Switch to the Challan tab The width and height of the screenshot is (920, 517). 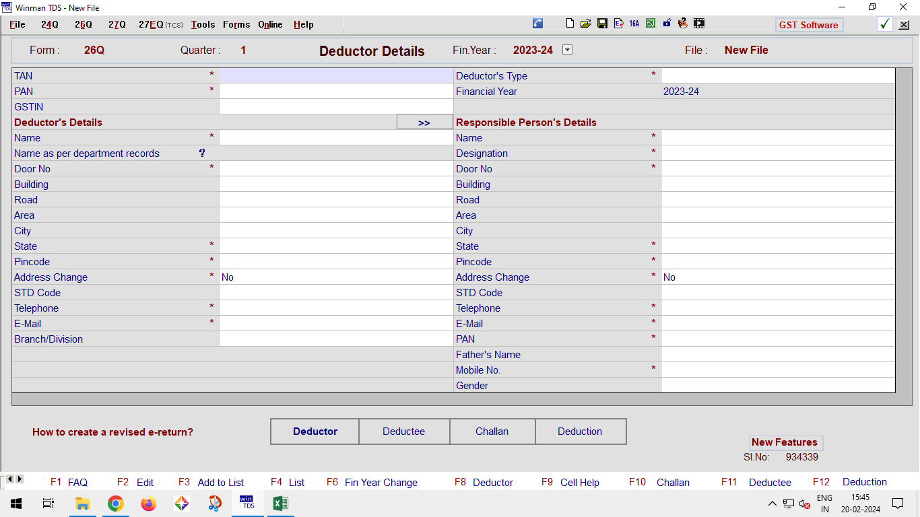click(492, 432)
